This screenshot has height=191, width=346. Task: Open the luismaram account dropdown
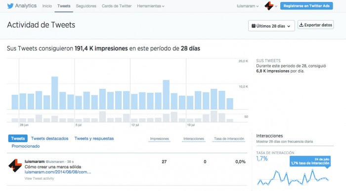coord(248,6)
